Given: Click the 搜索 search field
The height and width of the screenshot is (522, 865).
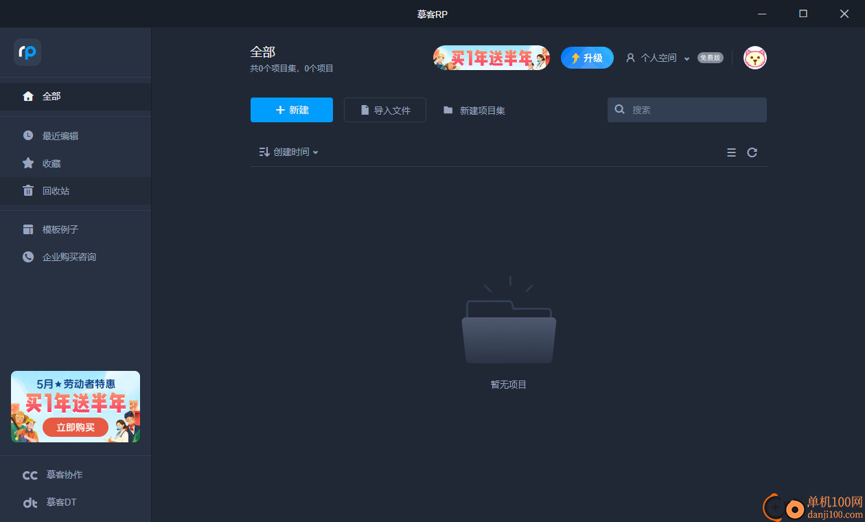Looking at the screenshot, I should (x=687, y=110).
